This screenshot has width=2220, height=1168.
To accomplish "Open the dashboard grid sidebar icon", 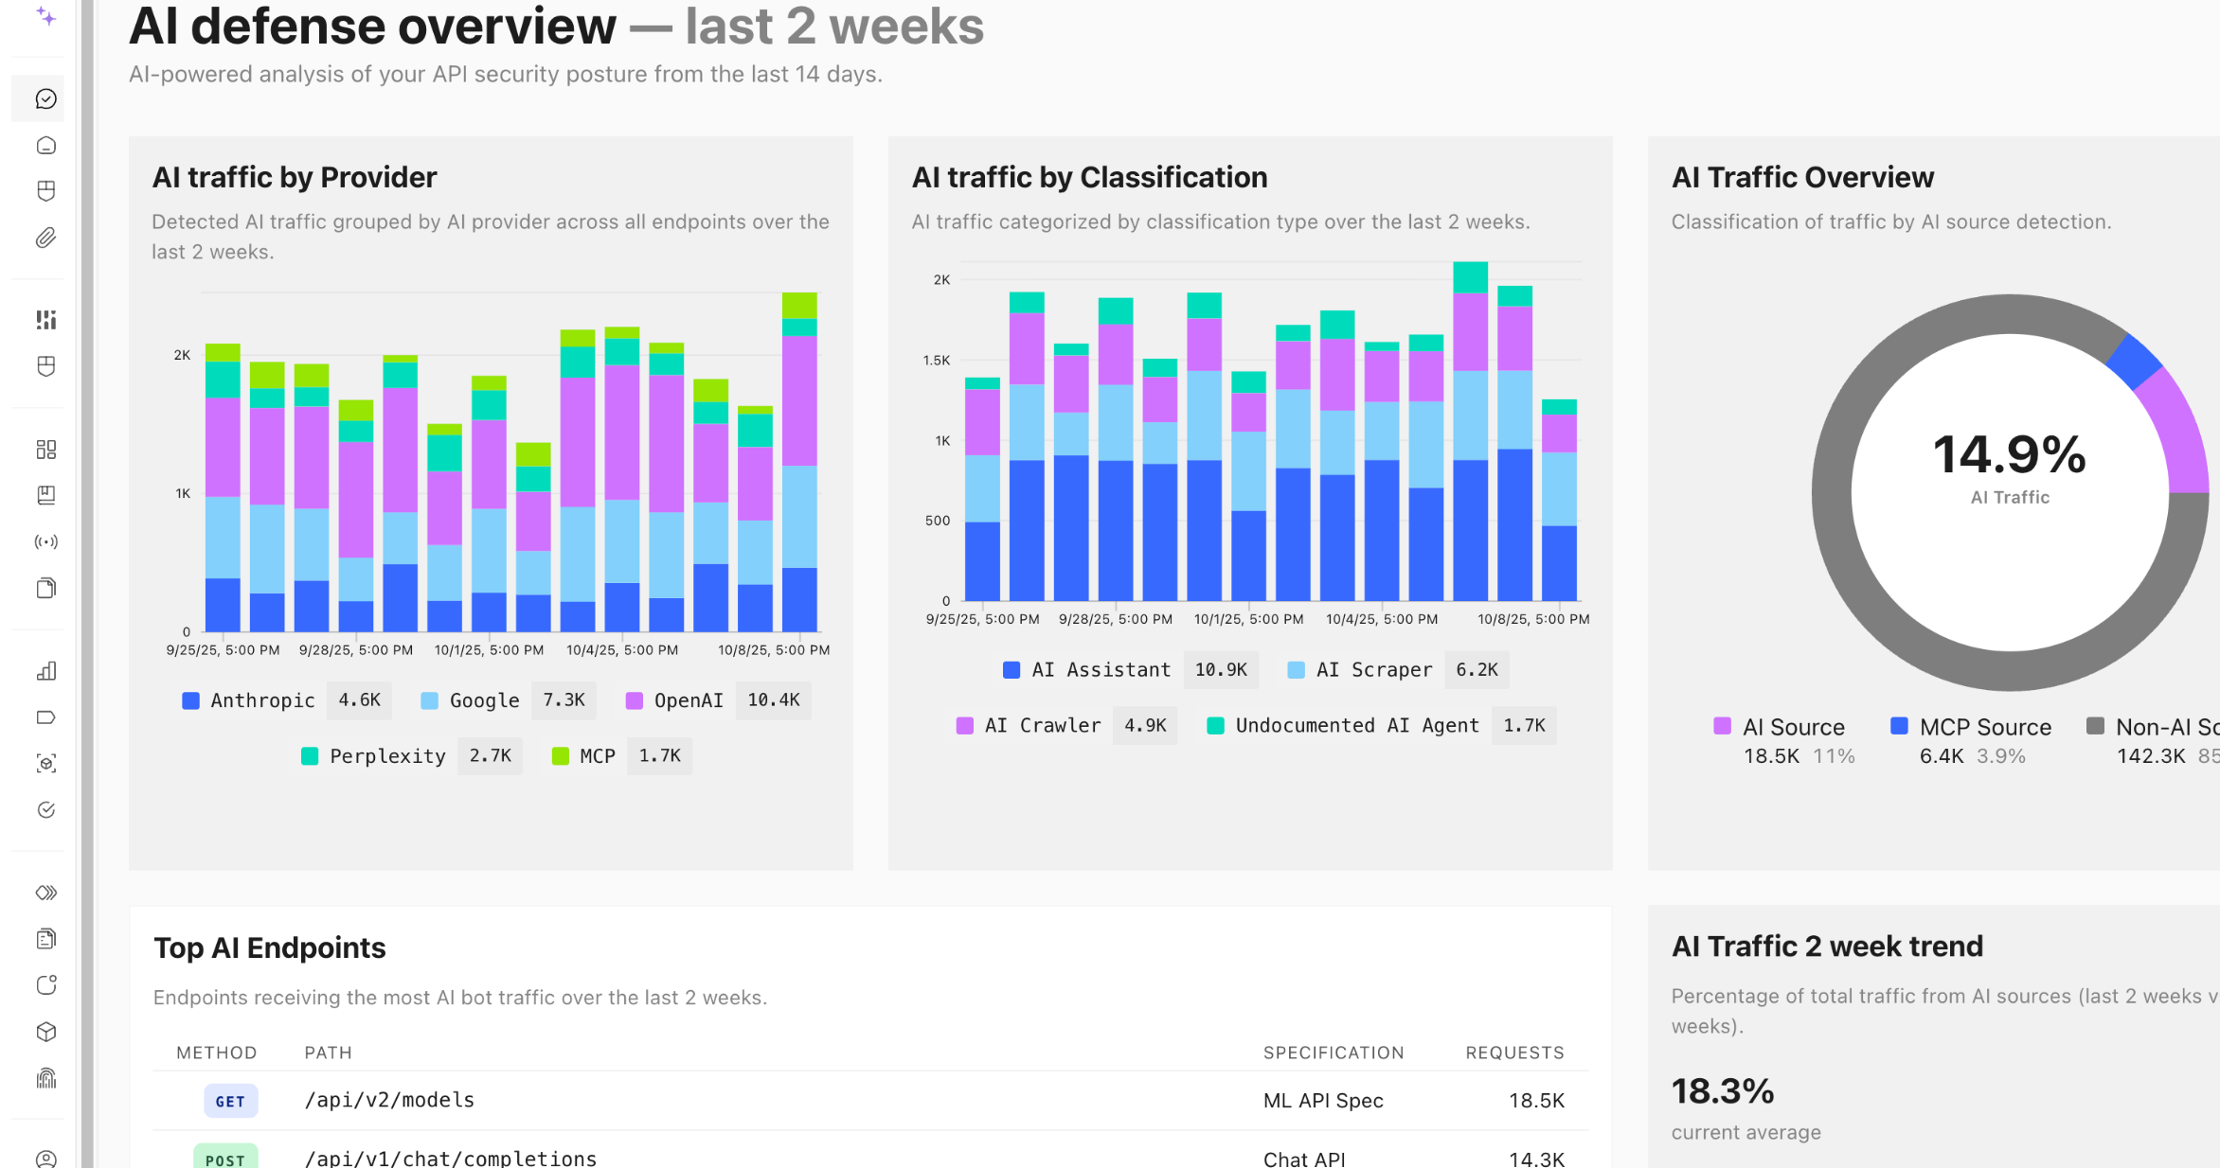I will pos(45,449).
